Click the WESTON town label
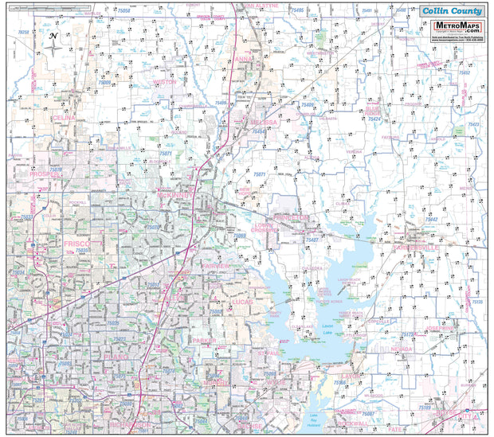494x437 pixels. (x=164, y=82)
